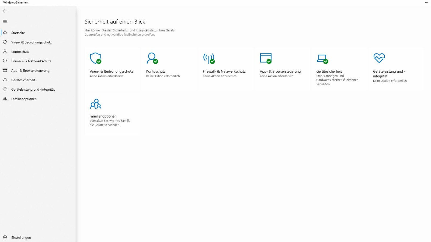Open the Kontoschutz person icon tile
This screenshot has height=242, width=431.
(x=152, y=58)
